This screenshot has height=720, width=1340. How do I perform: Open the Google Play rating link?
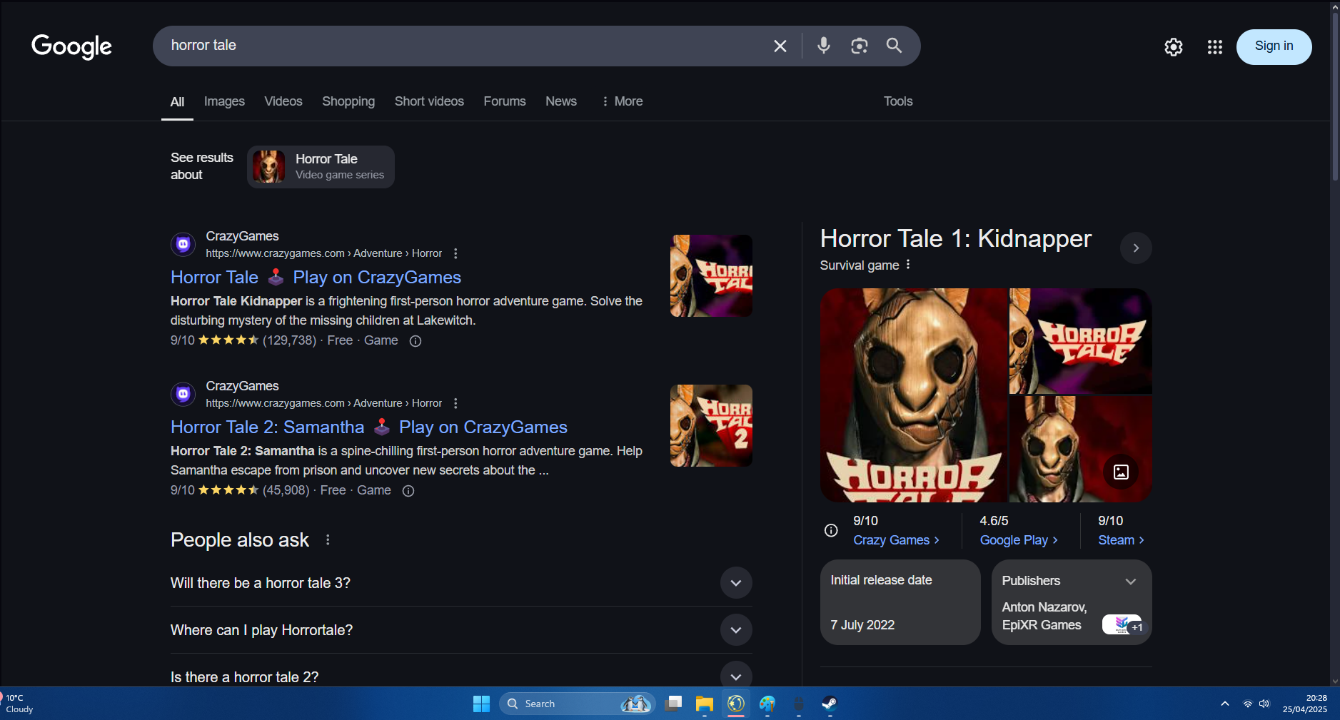(x=1019, y=540)
